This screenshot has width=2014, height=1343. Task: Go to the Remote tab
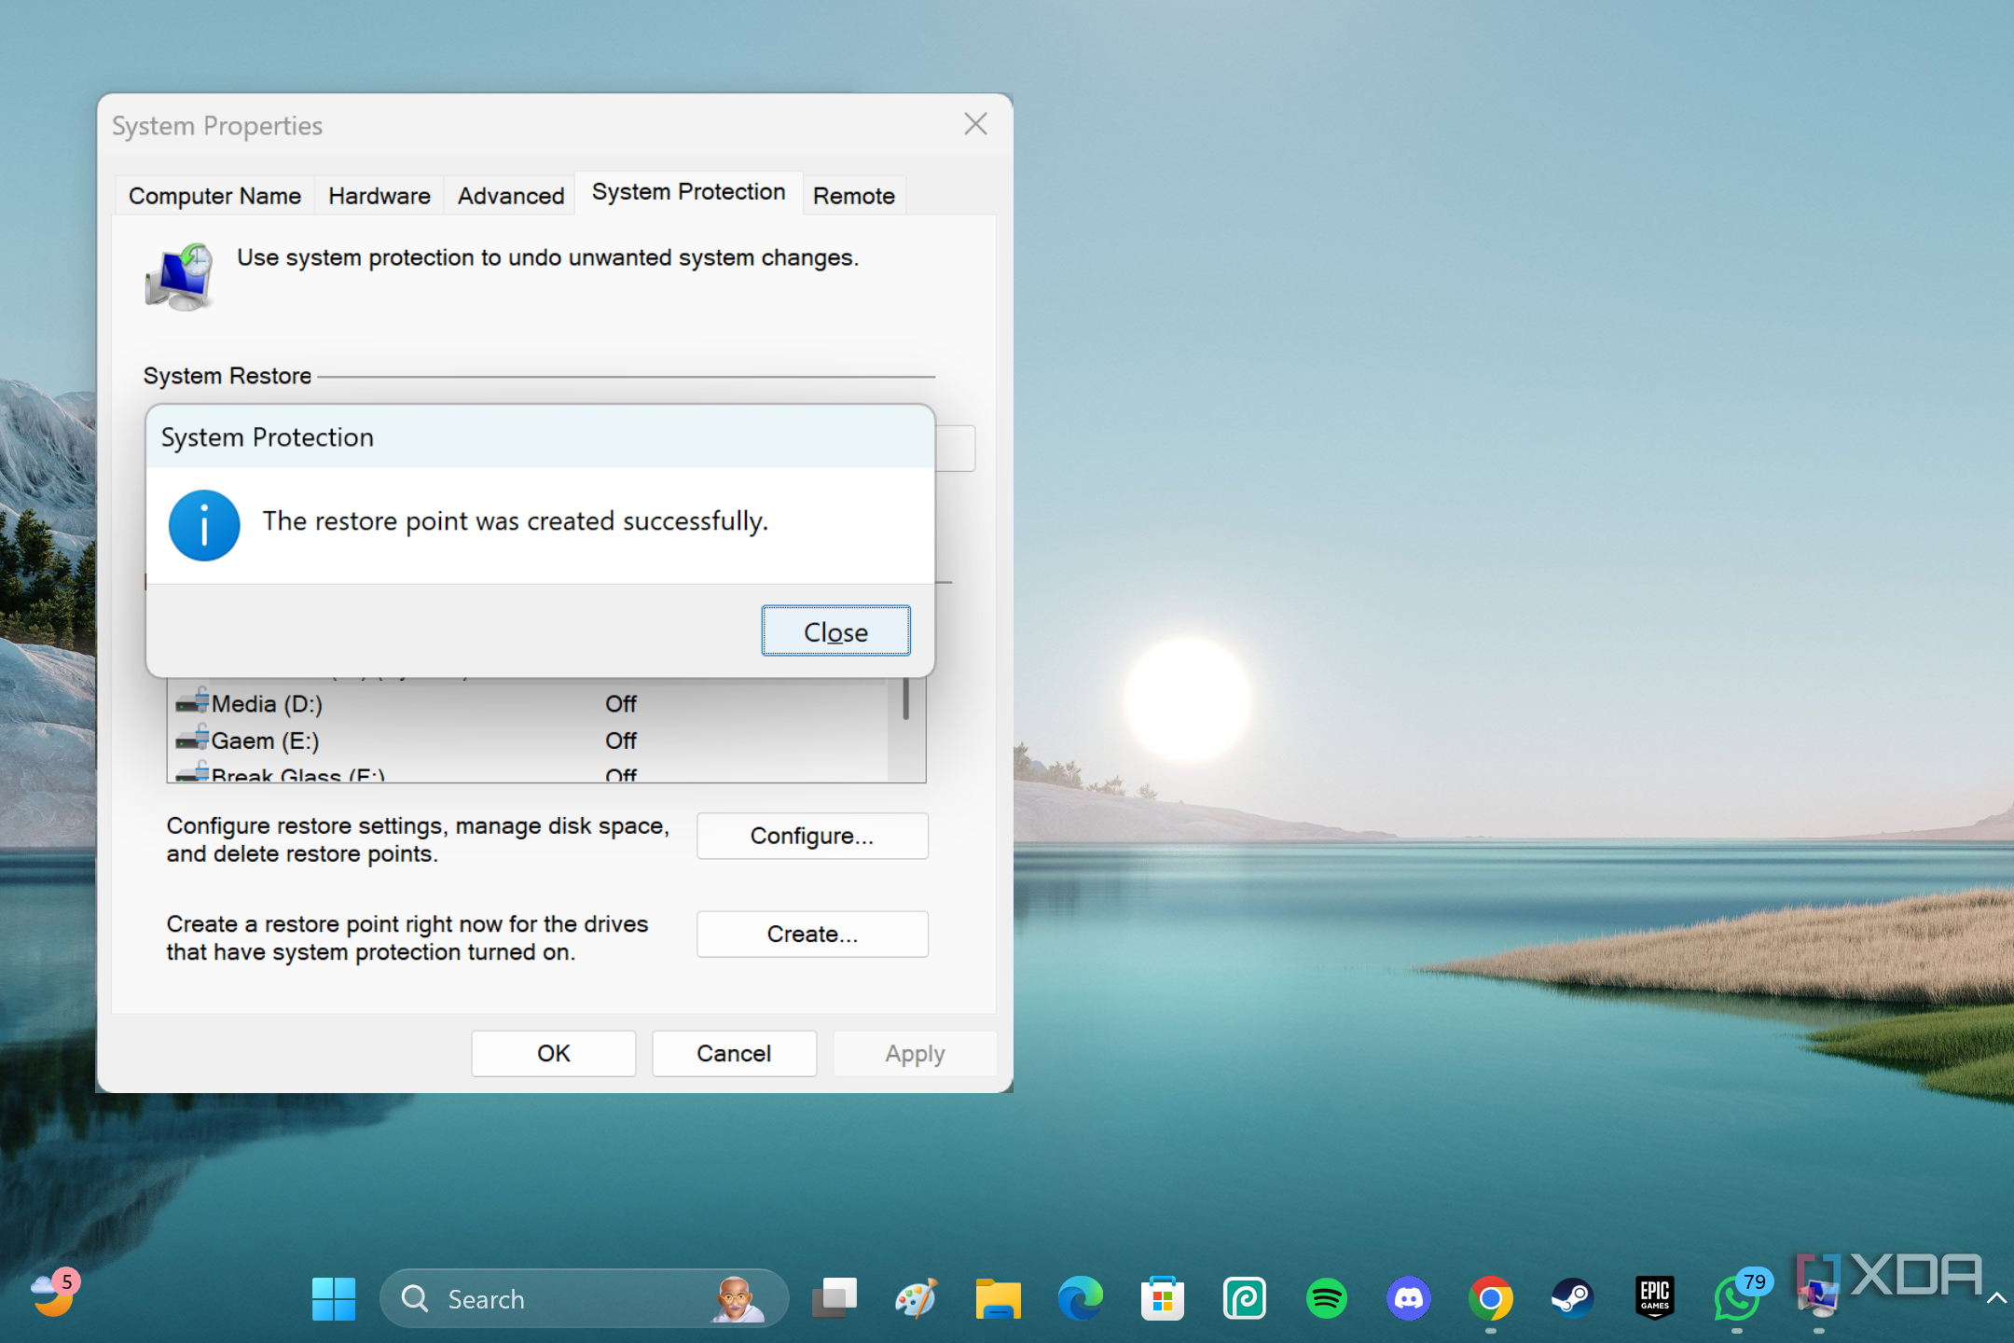pos(854,196)
